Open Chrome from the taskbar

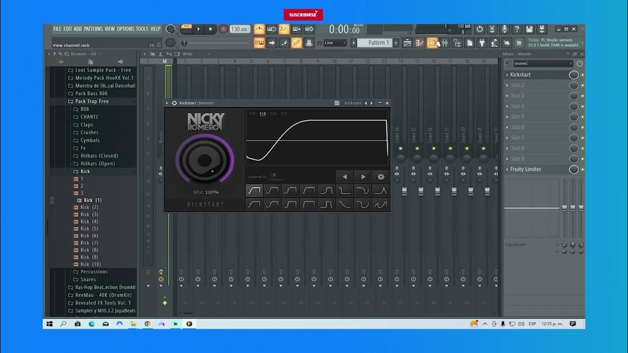[147, 324]
